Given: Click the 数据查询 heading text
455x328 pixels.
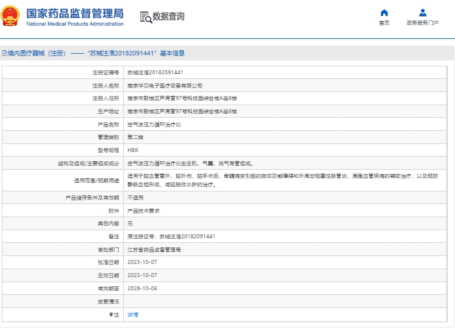Looking at the screenshot, I should coord(168,16).
